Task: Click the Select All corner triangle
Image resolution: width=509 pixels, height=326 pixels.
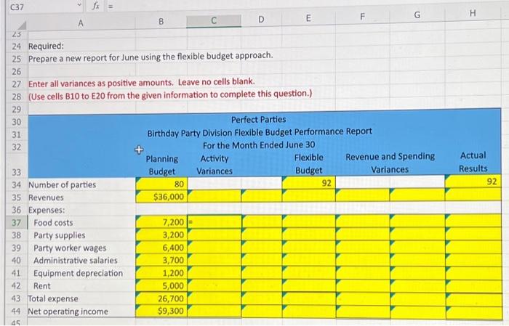Action: point(21,25)
